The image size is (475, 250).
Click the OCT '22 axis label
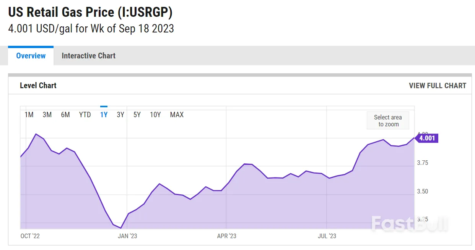point(30,236)
